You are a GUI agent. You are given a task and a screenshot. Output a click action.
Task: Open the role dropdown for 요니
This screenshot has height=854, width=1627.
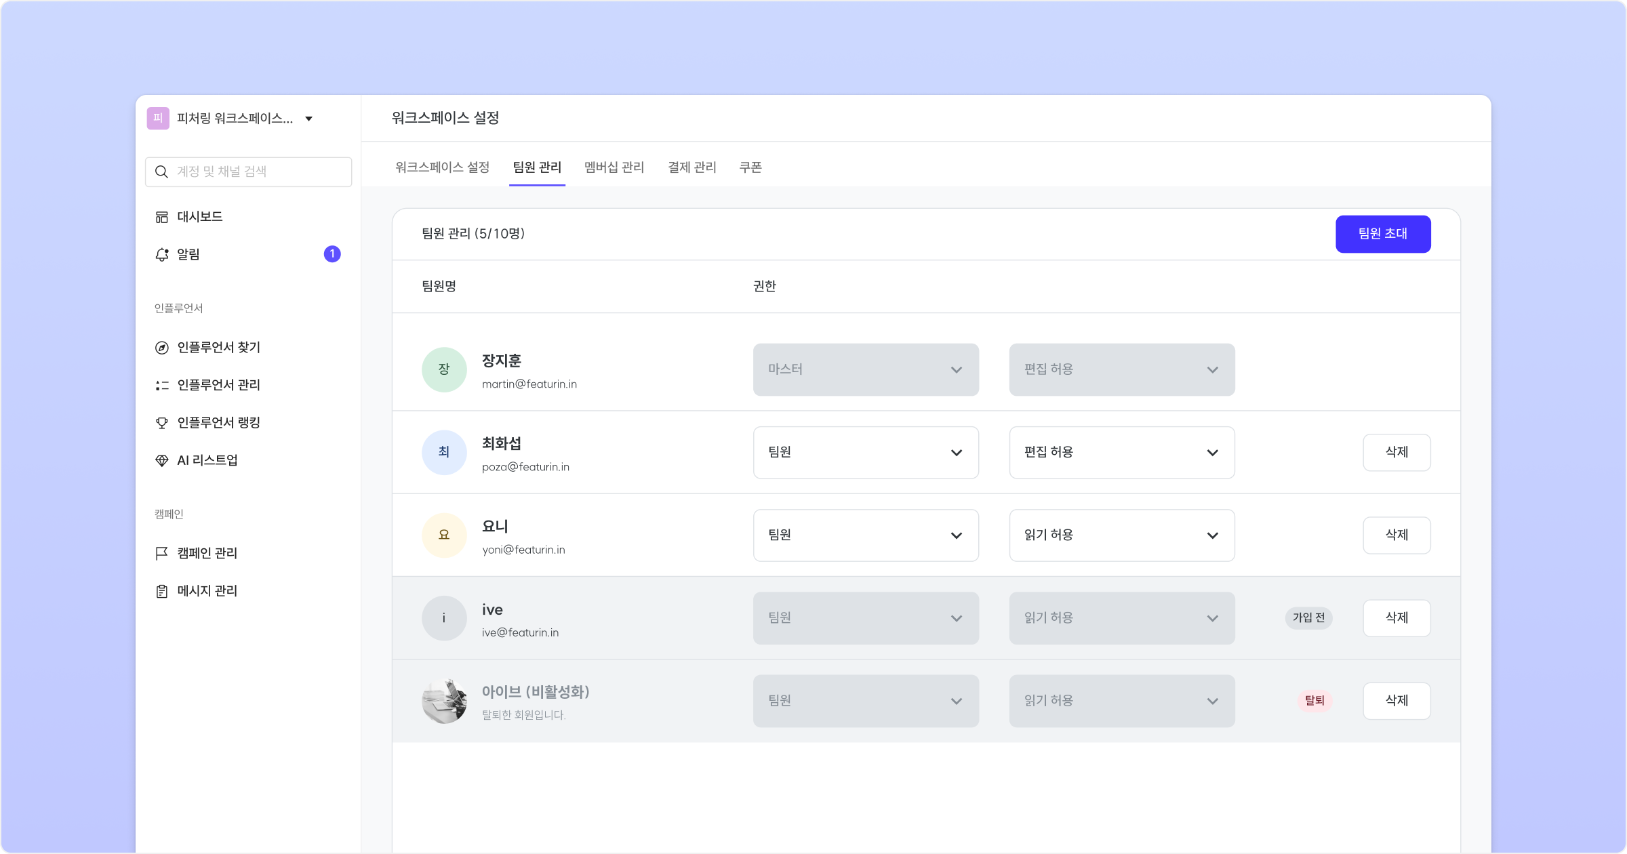tap(866, 535)
